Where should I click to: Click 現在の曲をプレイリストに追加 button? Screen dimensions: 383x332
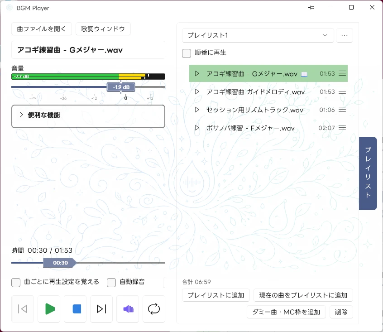point(303,295)
